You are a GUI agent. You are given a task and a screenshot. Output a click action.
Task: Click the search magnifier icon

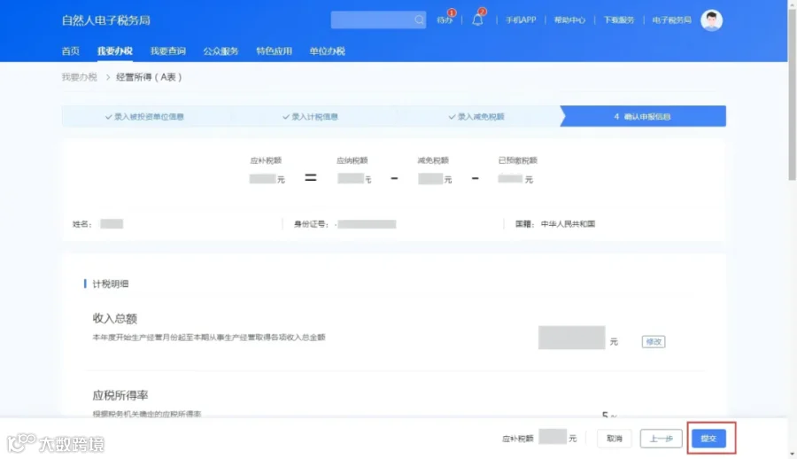418,19
